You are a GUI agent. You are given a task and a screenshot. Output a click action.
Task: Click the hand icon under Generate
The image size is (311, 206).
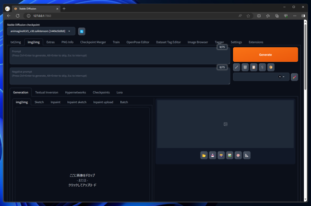262,67
